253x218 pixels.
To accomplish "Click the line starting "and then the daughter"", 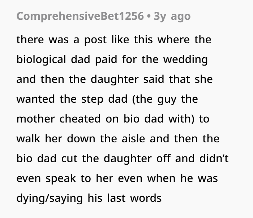I will pyautogui.click(x=114, y=79).
